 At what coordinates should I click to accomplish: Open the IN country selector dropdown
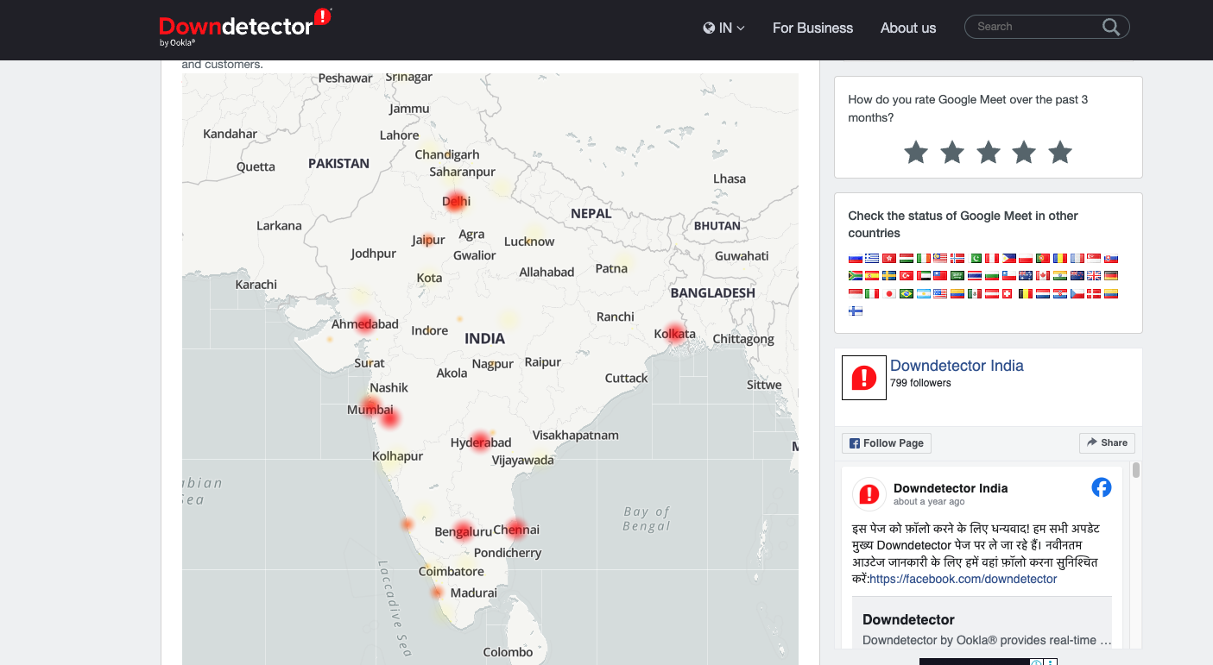pyautogui.click(x=723, y=28)
